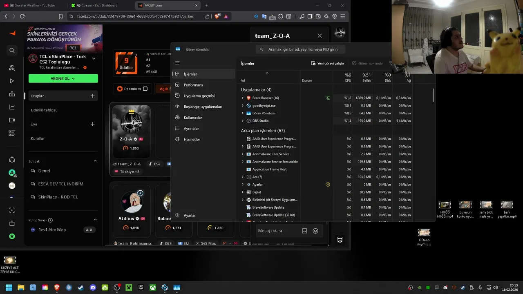Switch to Performans in Task Manager
Viewport: 523px width, 294px height.
pos(203,85)
